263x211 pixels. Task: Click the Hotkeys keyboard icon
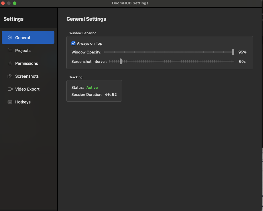(10, 102)
